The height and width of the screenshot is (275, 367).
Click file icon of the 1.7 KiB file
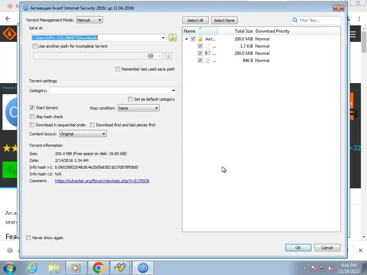(208, 46)
